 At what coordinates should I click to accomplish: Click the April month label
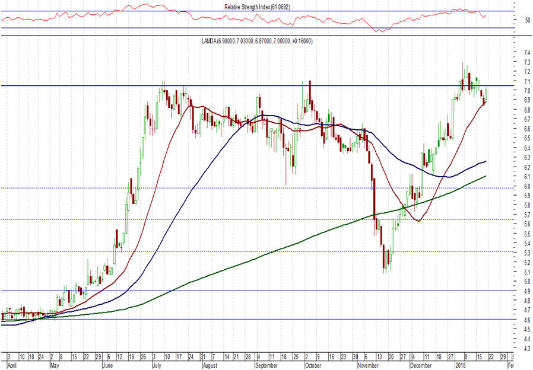[x=11, y=366]
